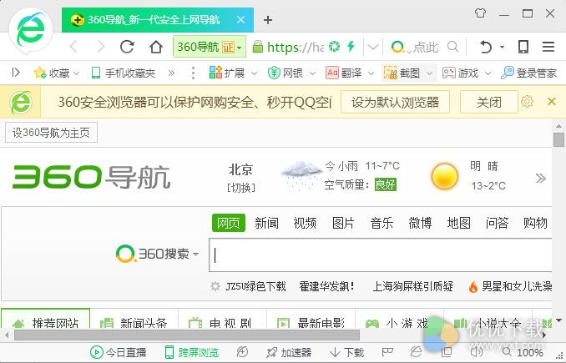Click the 截图 screenshot tool
This screenshot has width=566, height=363.
(402, 73)
